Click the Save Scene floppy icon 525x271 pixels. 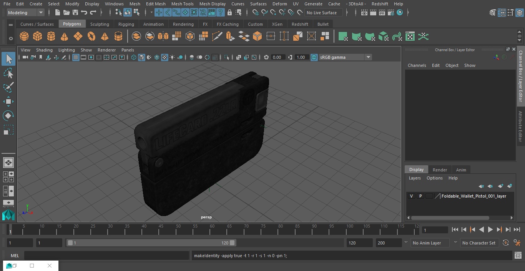[x=75, y=13]
